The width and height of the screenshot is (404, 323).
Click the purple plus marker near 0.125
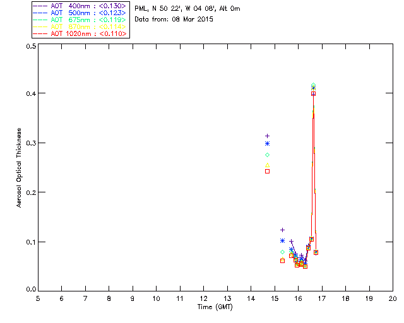click(x=282, y=230)
